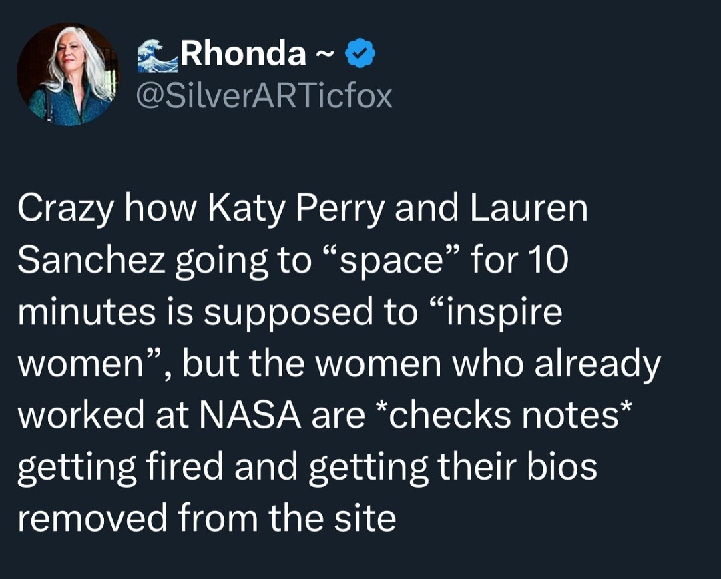Open the @SilverARTicfox handle link
Screen dimensions: 721x579
coord(265,96)
